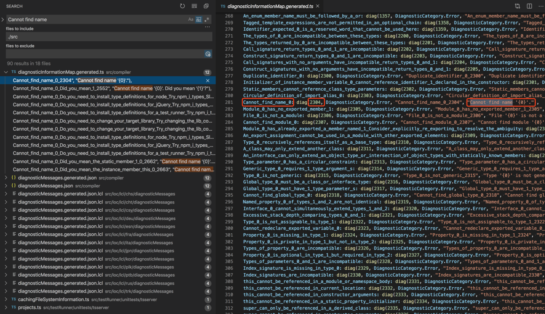Expand the deu diagnosticMessages.generated.json.lcl

[x=6, y=218]
